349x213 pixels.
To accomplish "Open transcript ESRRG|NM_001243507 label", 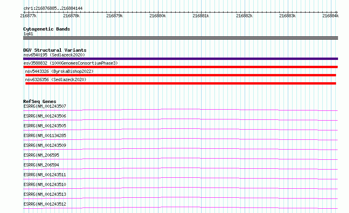I will (45, 106).
